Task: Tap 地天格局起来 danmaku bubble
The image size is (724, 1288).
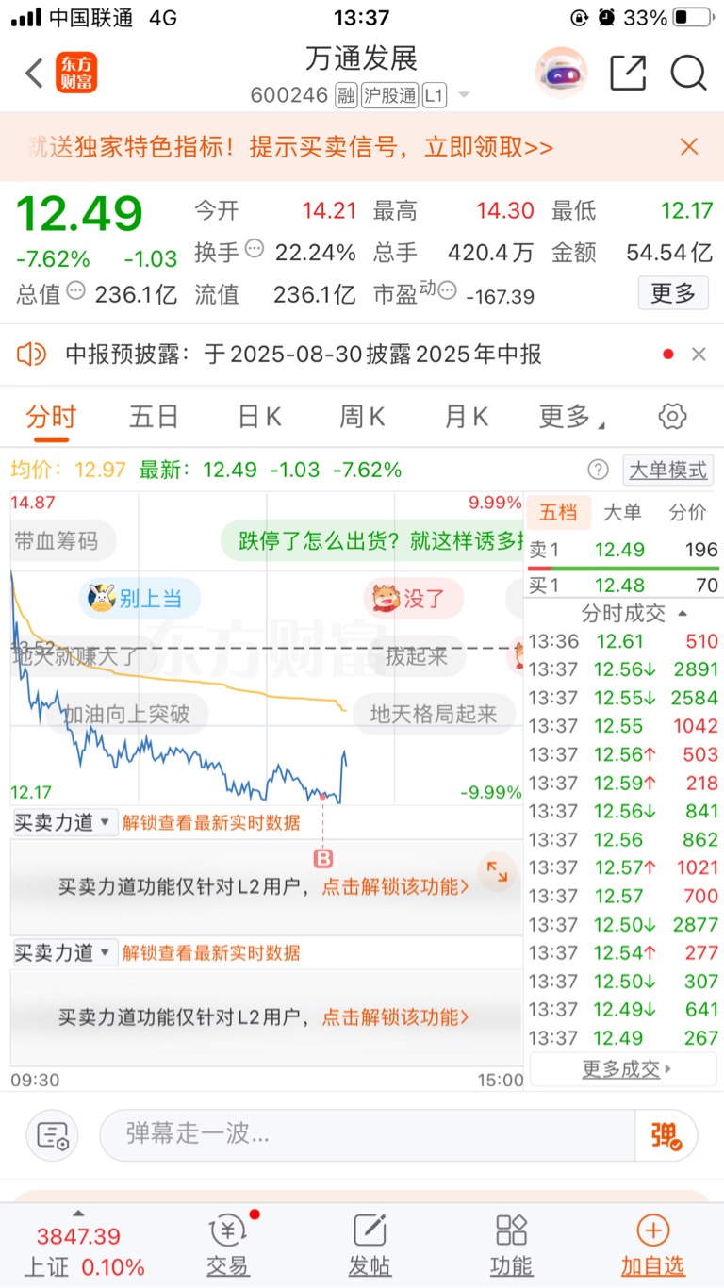Action: (x=435, y=714)
